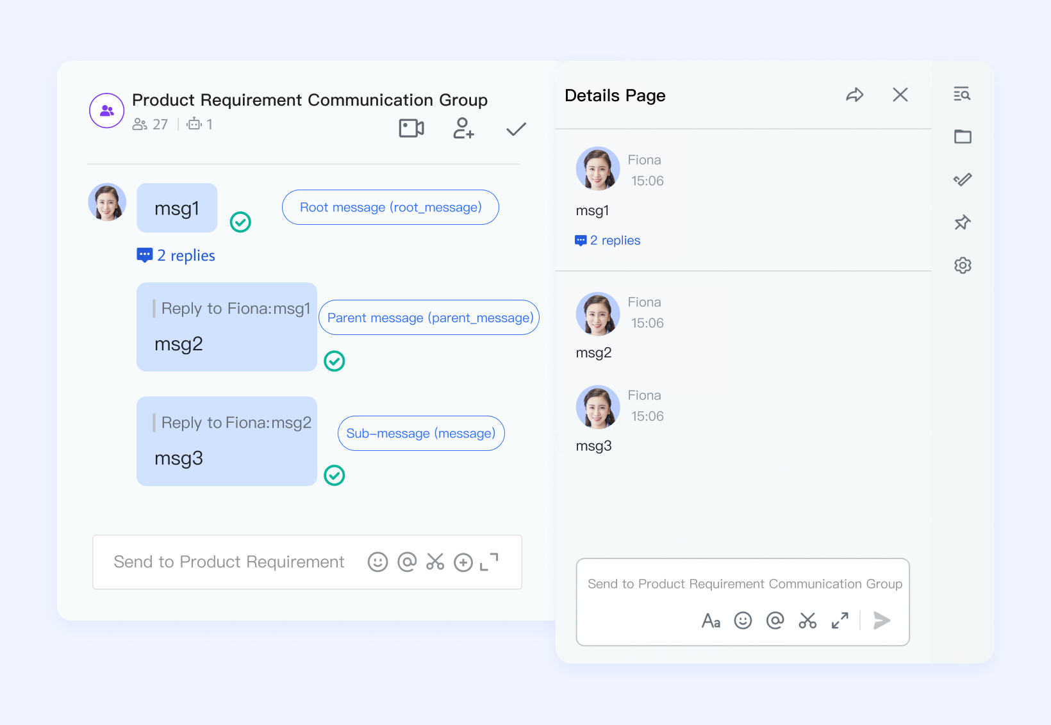Expand the left chat input box
Viewport: 1051px width, 725px height.
coord(489,562)
